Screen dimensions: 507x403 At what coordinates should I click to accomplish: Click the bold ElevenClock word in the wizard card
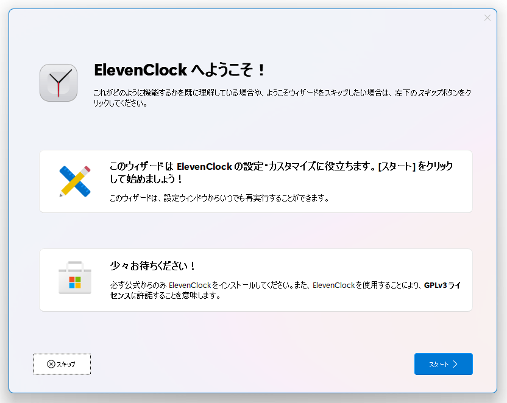pyautogui.click(x=204, y=166)
